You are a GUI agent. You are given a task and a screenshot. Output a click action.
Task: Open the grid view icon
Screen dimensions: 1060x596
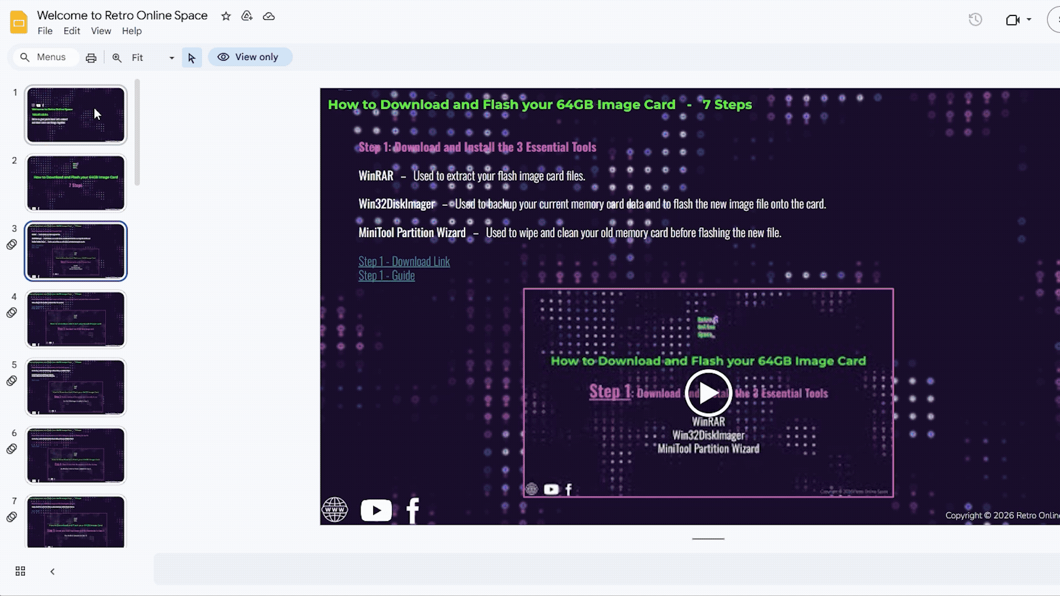pyautogui.click(x=20, y=571)
